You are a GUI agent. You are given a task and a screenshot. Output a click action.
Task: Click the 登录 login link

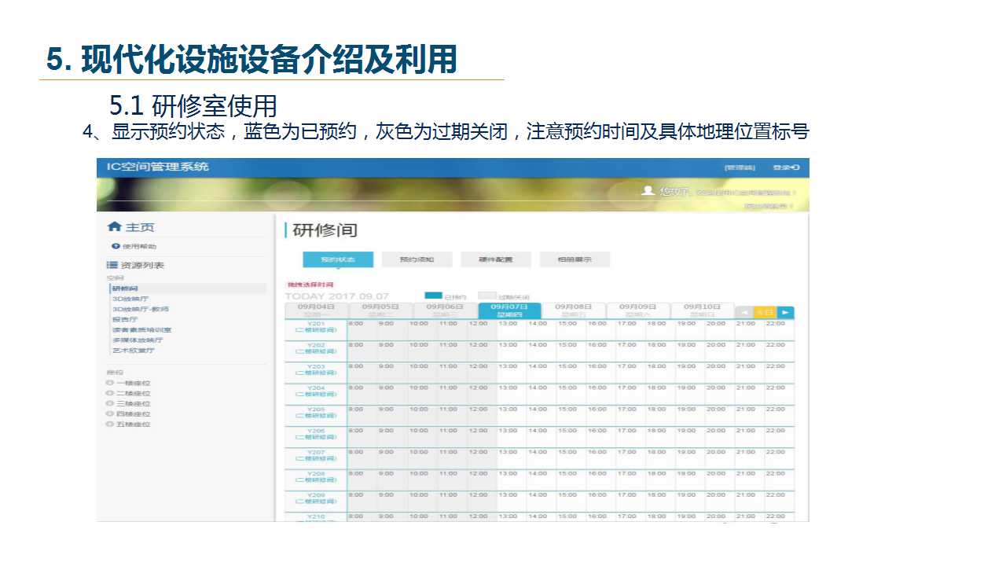(x=785, y=167)
